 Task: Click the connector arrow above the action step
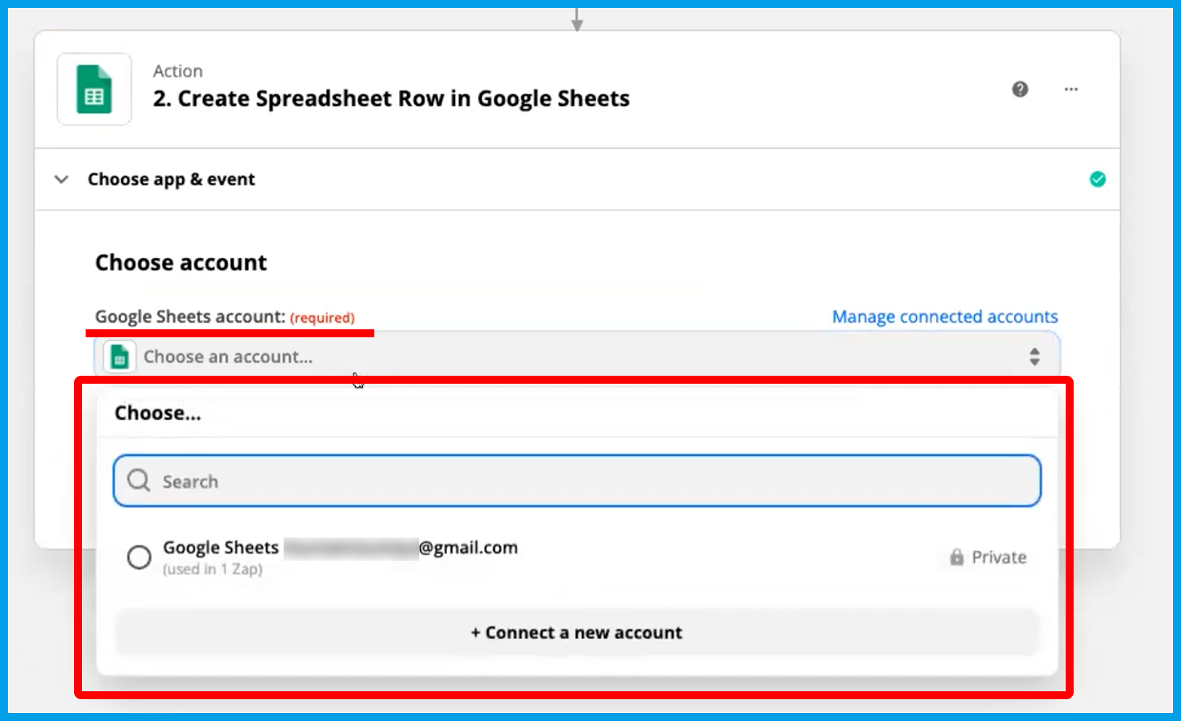tap(577, 20)
